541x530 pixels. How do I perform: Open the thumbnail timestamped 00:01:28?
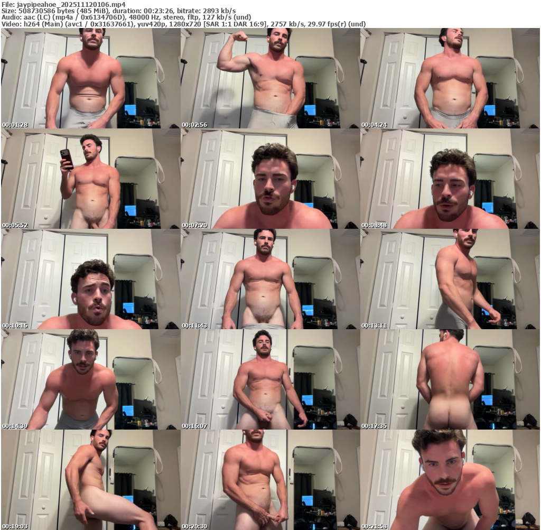(90, 78)
